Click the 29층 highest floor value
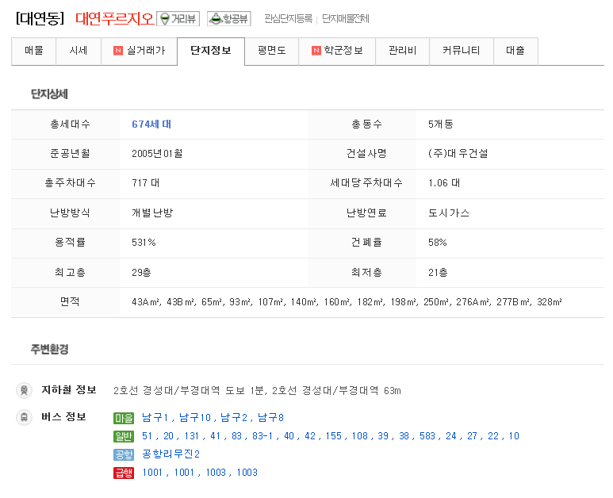 (x=141, y=273)
